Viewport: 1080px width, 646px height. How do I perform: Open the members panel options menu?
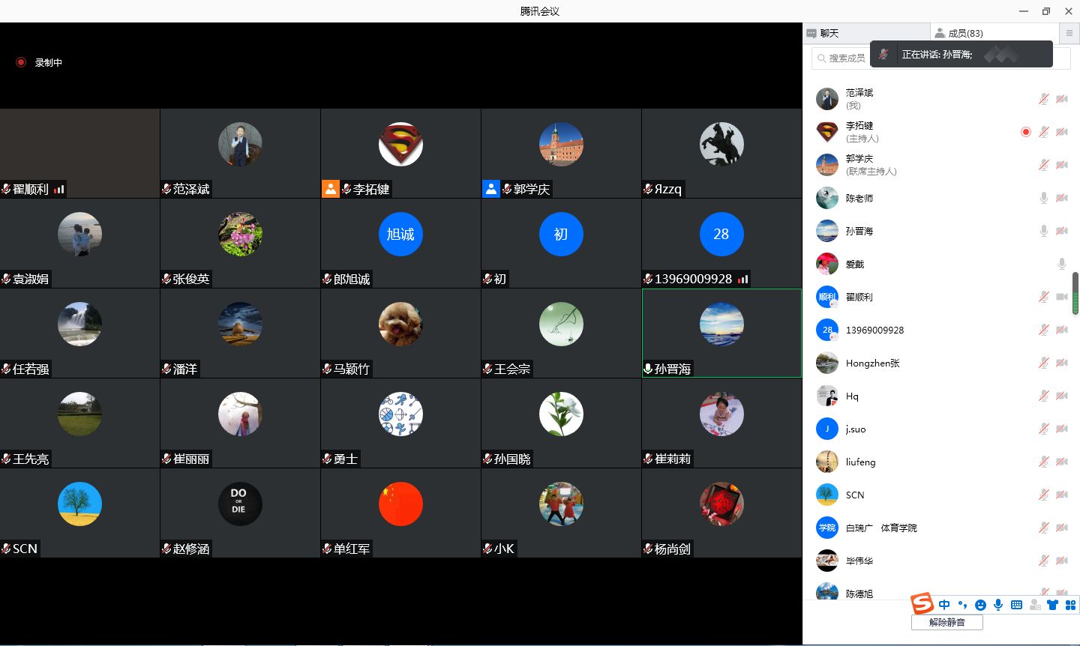pyautogui.click(x=1069, y=33)
